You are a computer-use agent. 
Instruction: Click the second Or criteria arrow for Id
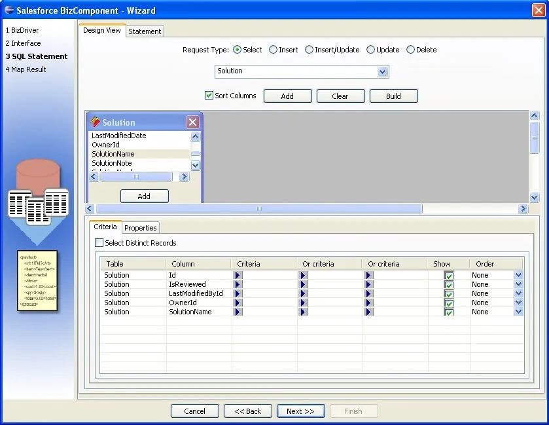click(368, 275)
